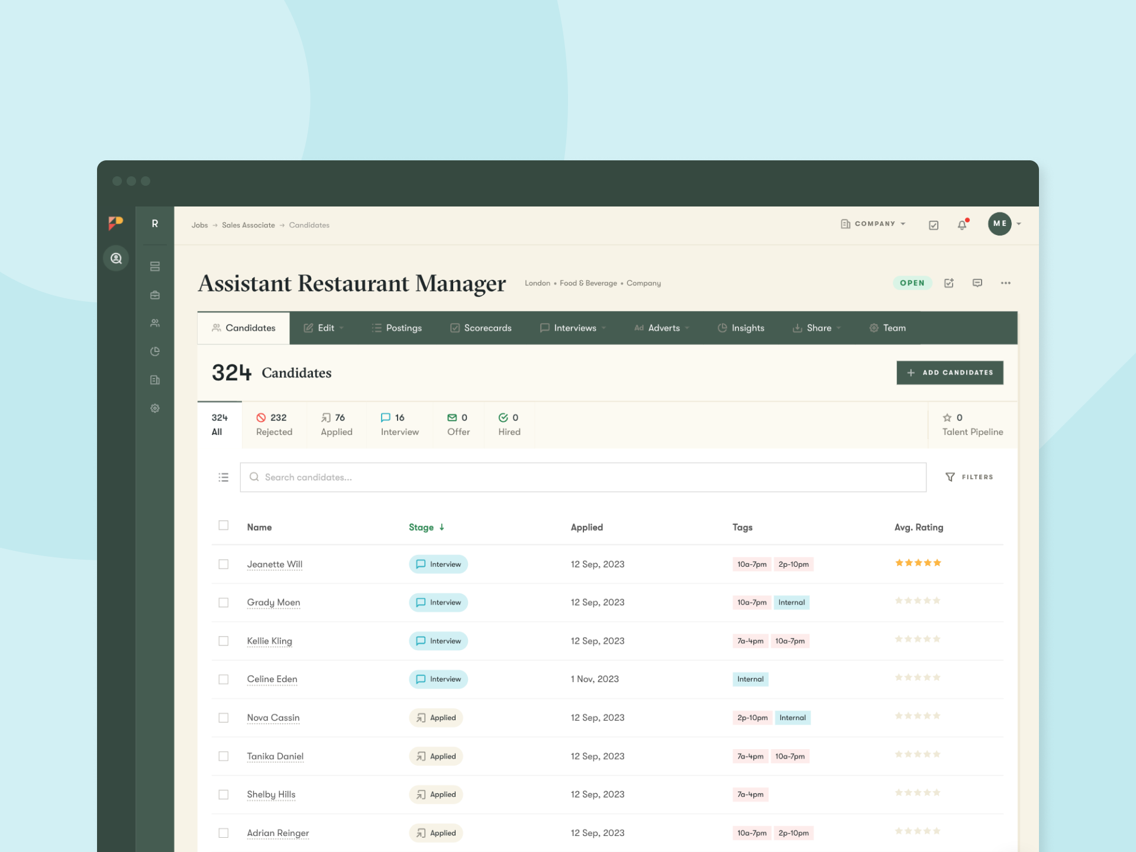The image size is (1136, 852).
Task: Open the tasks checklist icon in header
Action: pyautogui.click(x=934, y=225)
